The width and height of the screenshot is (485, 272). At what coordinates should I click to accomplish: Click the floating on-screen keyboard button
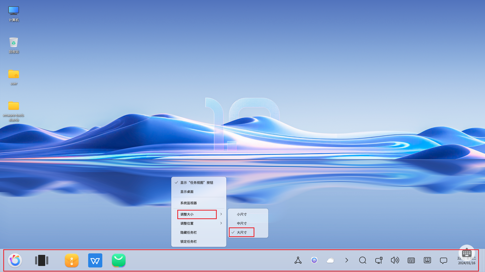467,253
